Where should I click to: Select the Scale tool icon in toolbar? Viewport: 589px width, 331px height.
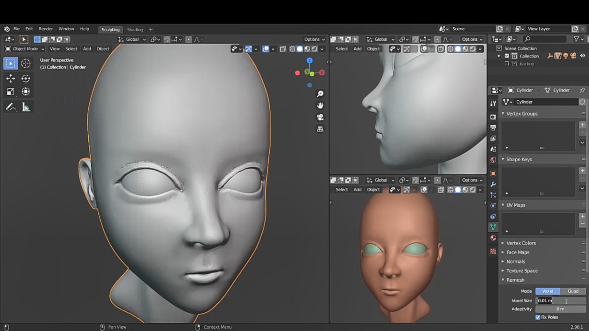coord(10,92)
